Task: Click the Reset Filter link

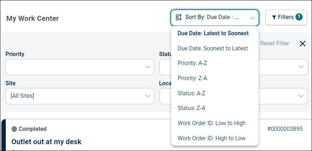Action: coord(274,43)
